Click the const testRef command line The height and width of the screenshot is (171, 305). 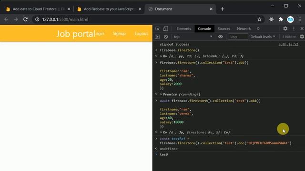(225, 141)
